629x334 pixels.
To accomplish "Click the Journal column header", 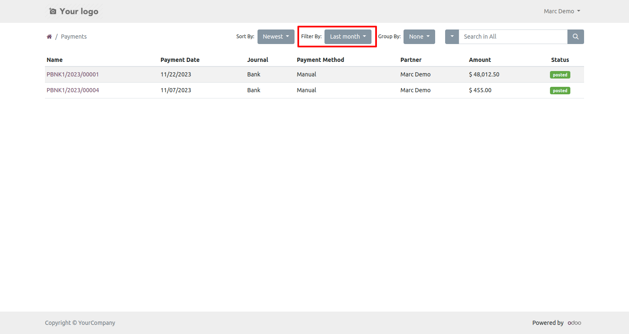I will click(258, 60).
